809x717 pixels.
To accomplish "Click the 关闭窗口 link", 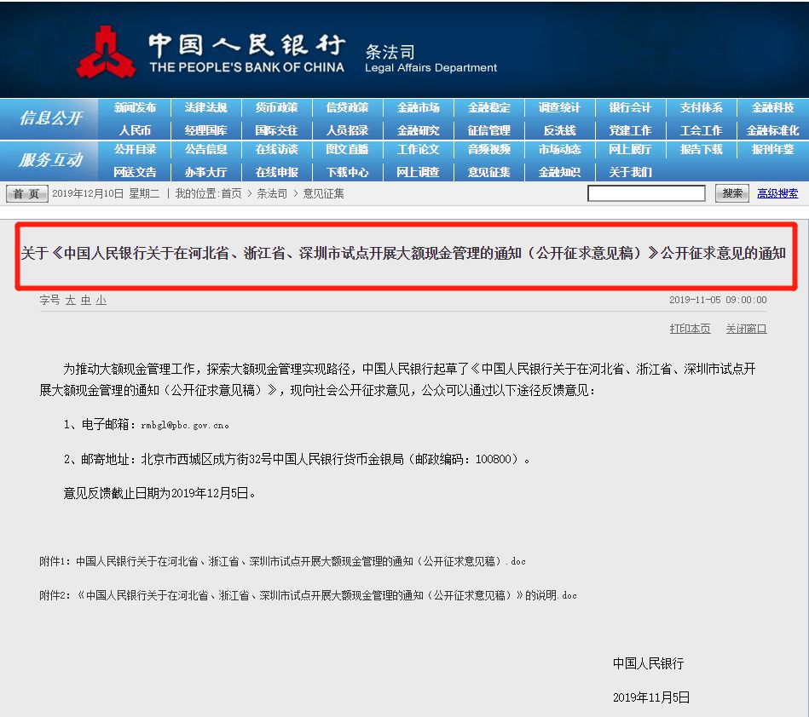I will tap(745, 328).
